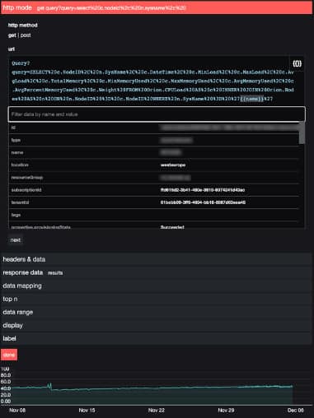Viewport: 314px width, 418px height.
Task: Click the results tag beside response data
Action: pyautogui.click(x=55, y=273)
